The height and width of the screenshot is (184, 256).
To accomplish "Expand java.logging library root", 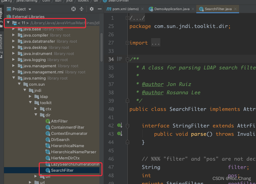I will (x=14, y=60).
